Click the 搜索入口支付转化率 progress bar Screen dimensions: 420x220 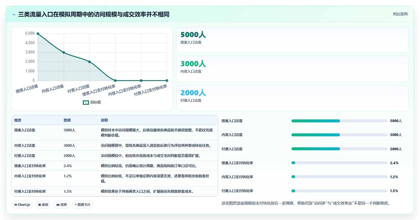tap(339, 163)
